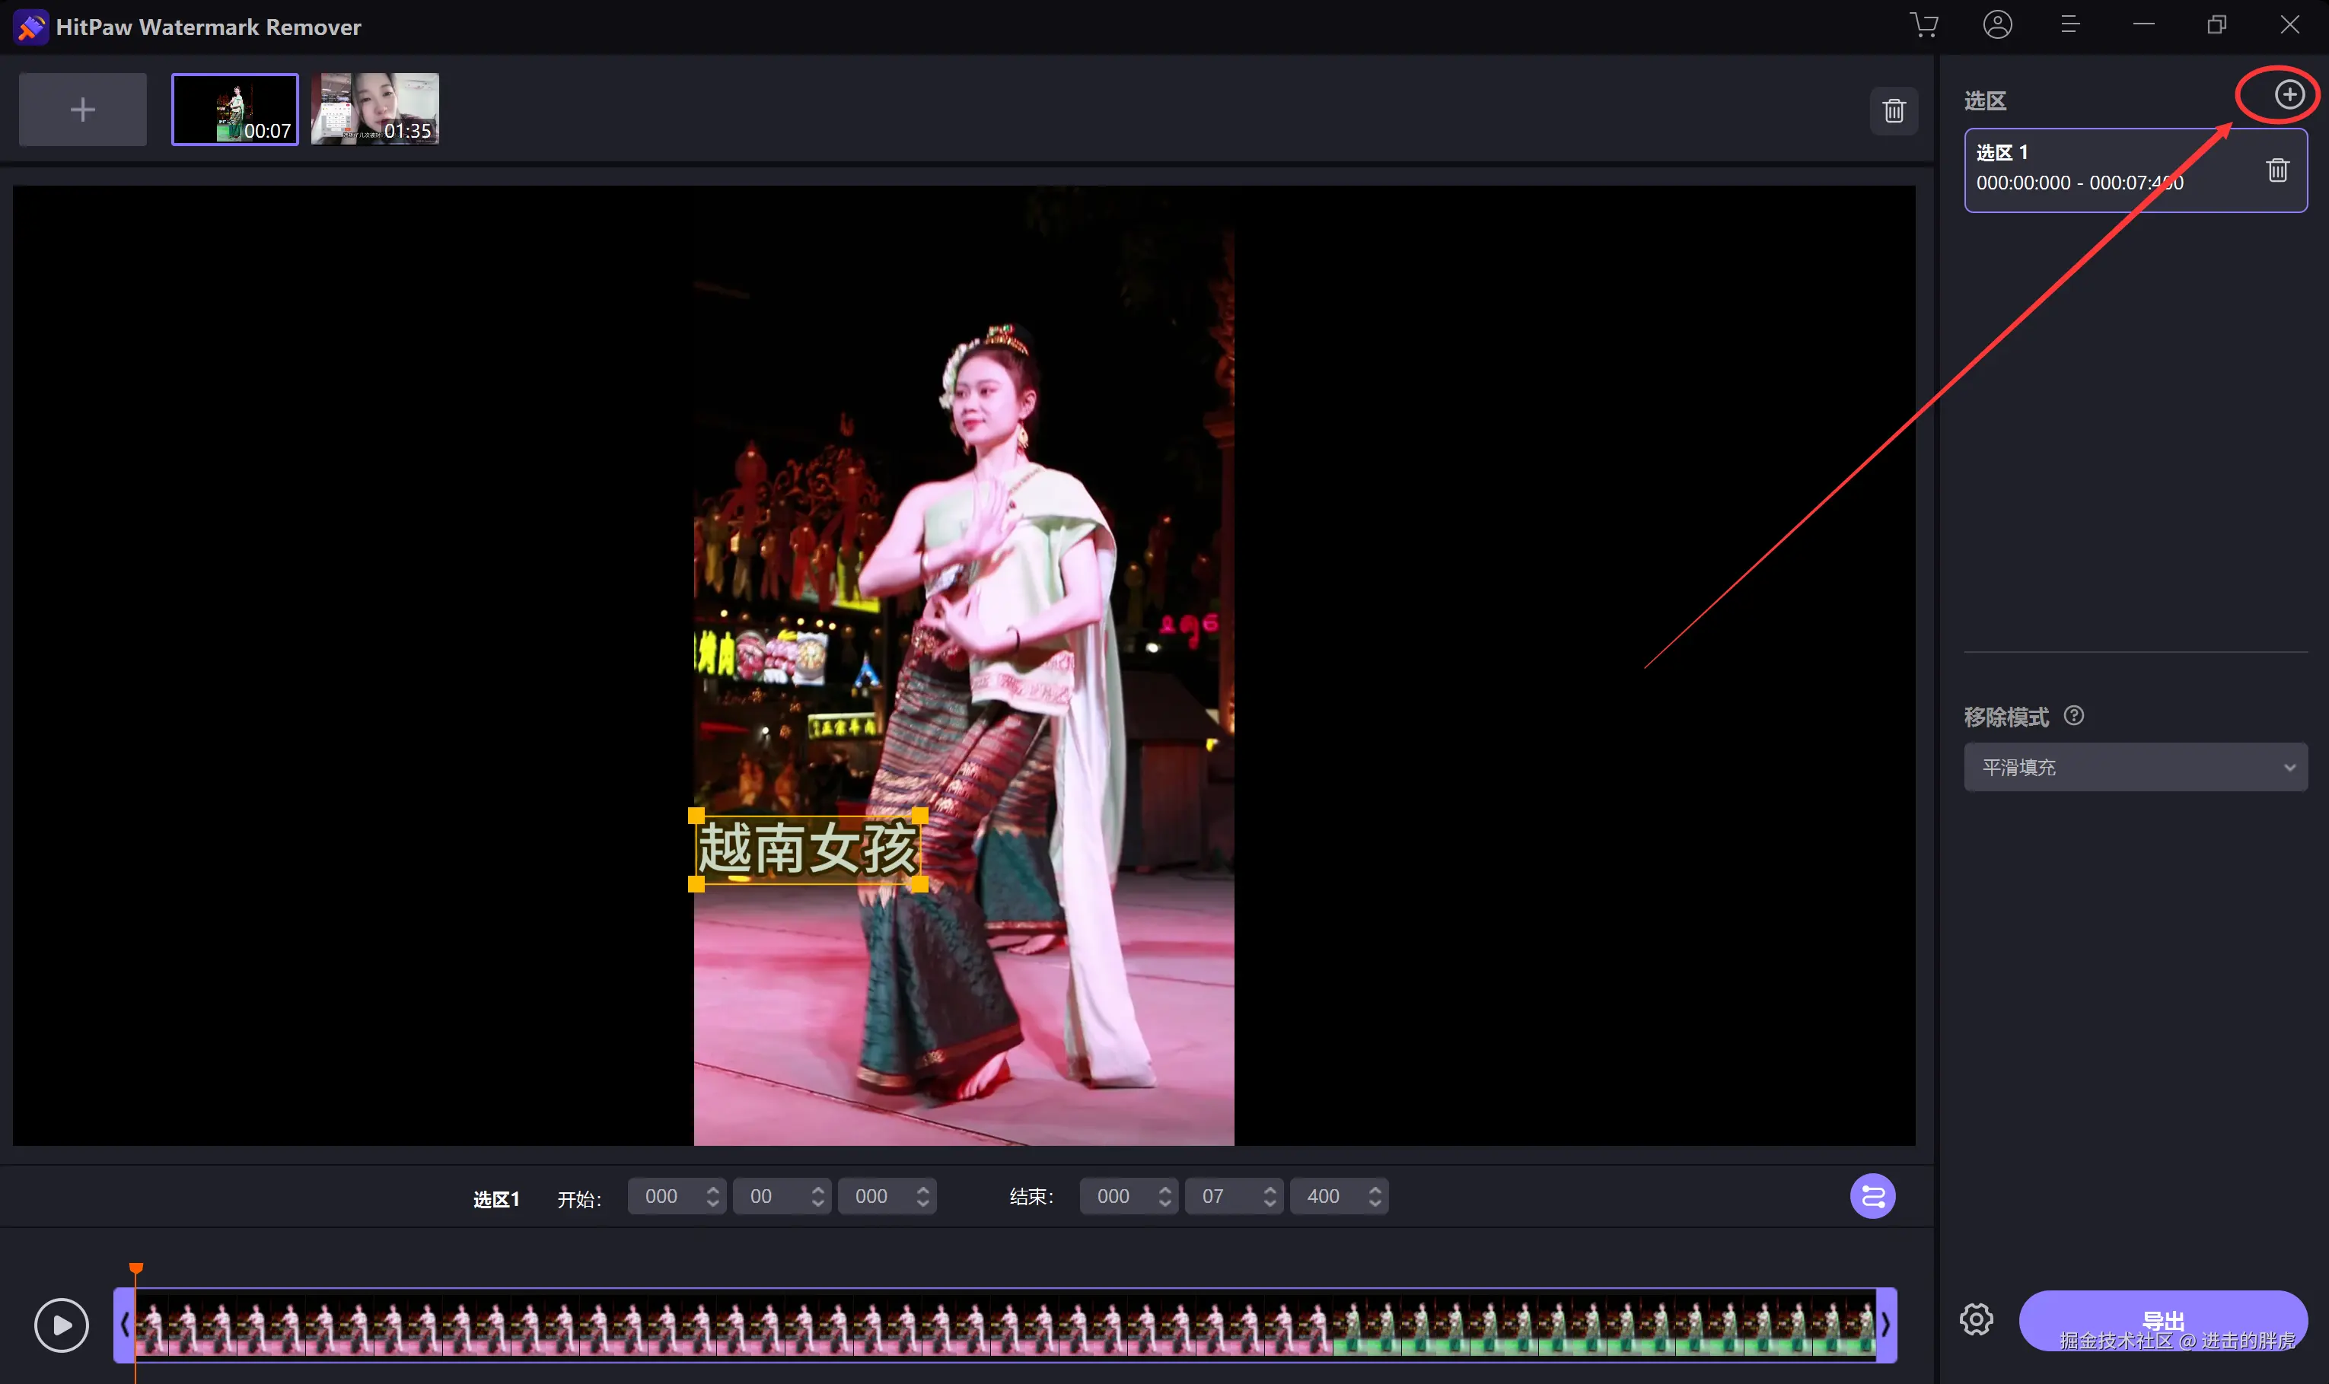Decrease the end milliseconds value 400
The height and width of the screenshot is (1384, 2329).
tap(1375, 1204)
